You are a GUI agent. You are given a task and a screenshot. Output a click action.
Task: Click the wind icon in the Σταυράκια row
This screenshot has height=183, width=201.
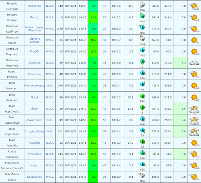coord(143,153)
